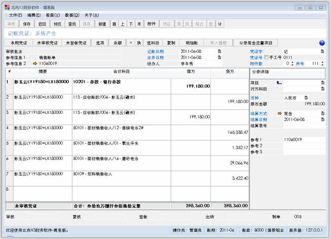
Task: Increase 附件数 with the up arrow
Action: (292, 62)
